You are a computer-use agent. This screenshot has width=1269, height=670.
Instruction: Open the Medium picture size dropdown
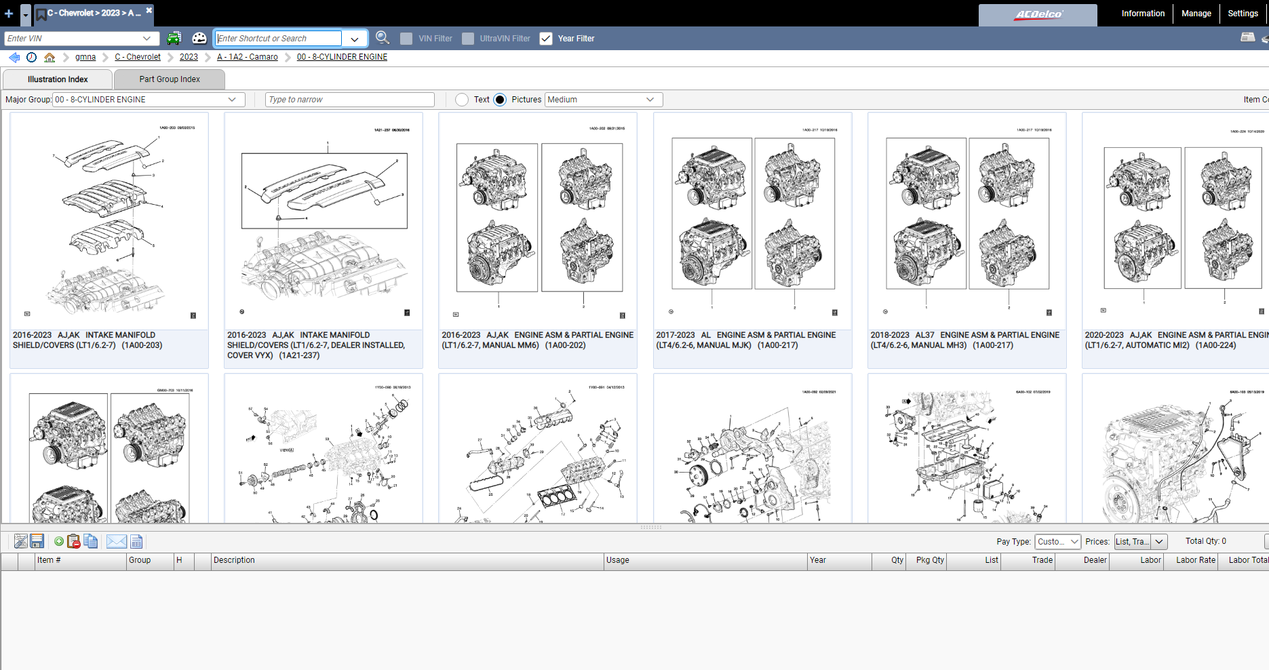point(604,100)
